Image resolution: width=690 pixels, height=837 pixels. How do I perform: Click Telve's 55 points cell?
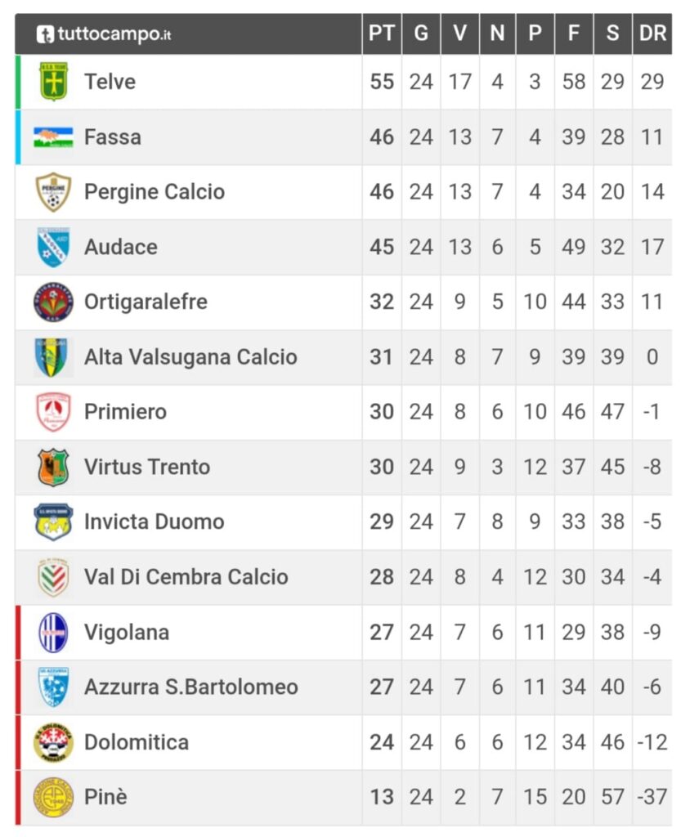point(381,82)
